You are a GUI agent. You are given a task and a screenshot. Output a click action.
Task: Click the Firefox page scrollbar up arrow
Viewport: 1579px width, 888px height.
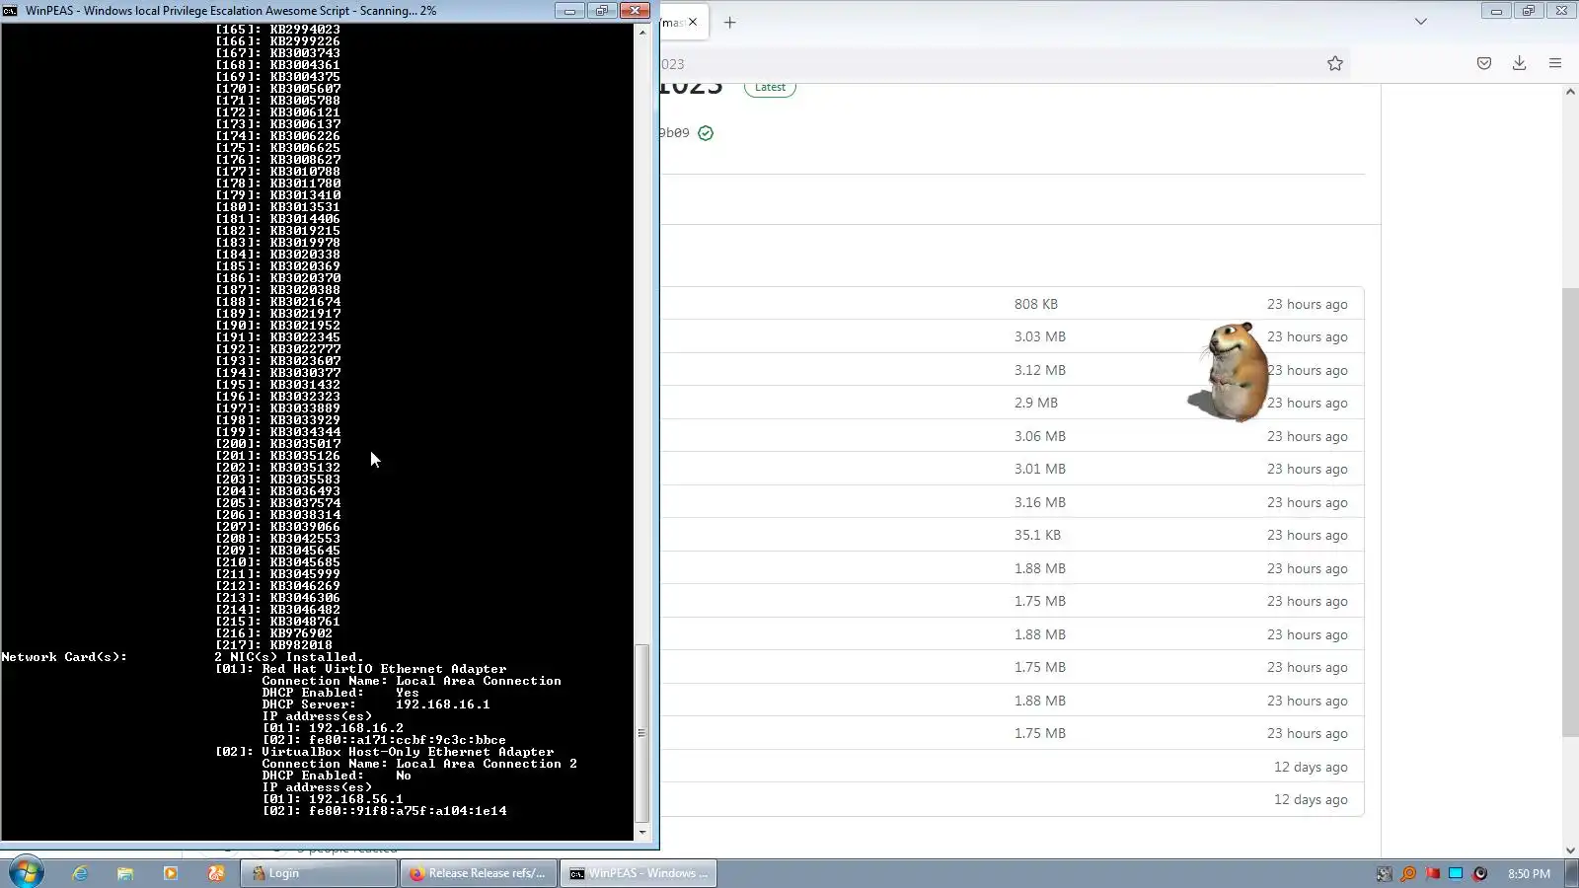click(x=1570, y=92)
